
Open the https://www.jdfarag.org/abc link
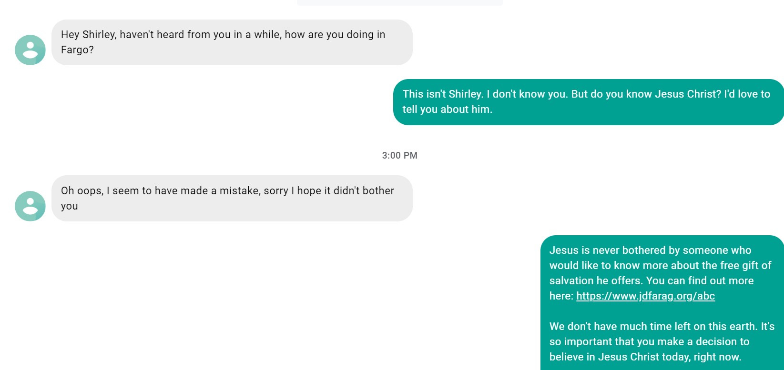(x=645, y=296)
